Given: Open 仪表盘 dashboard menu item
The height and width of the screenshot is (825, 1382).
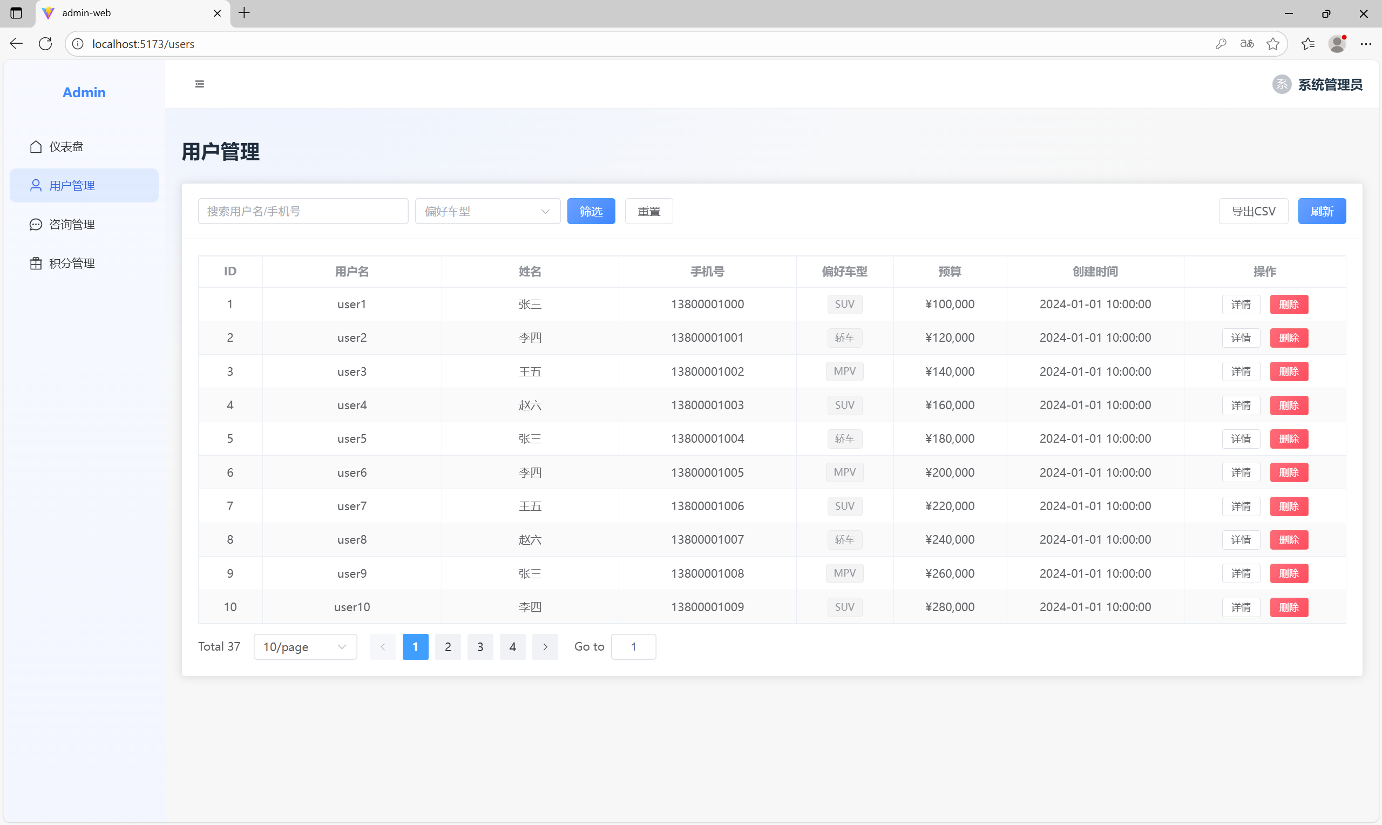Looking at the screenshot, I should (67, 147).
